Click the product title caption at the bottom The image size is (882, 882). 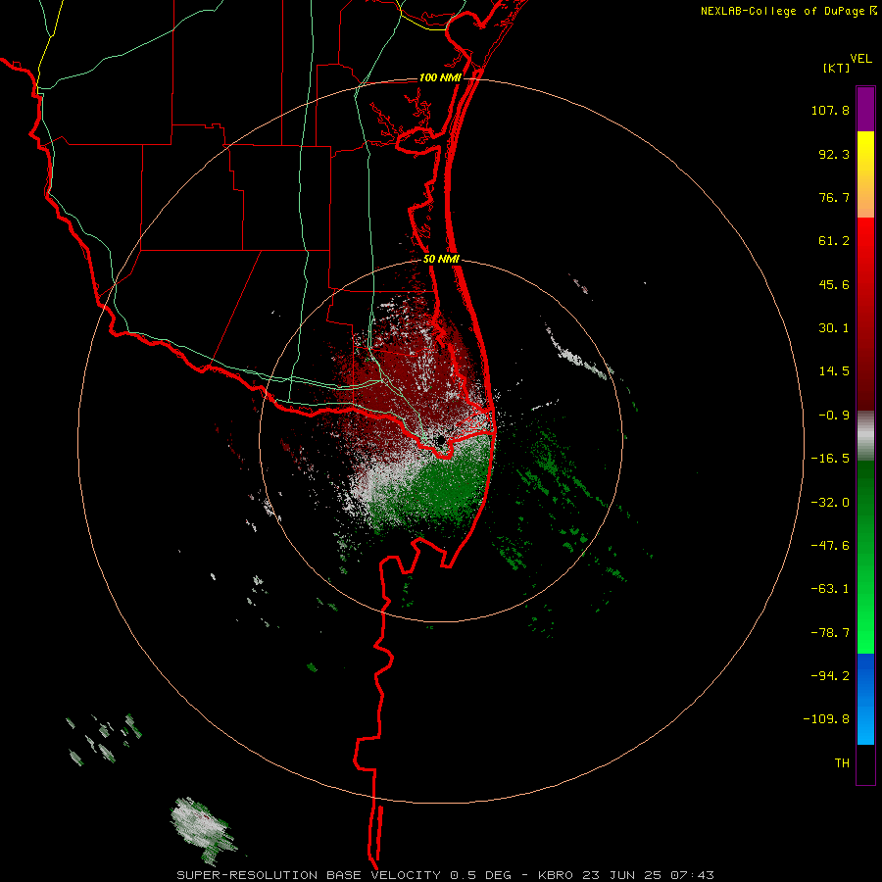pos(446,875)
